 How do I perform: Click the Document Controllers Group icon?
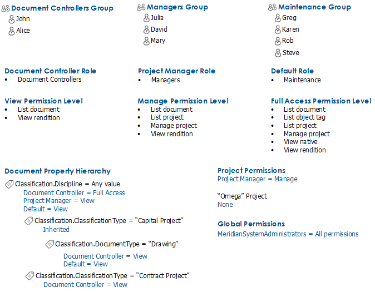(x=6, y=8)
